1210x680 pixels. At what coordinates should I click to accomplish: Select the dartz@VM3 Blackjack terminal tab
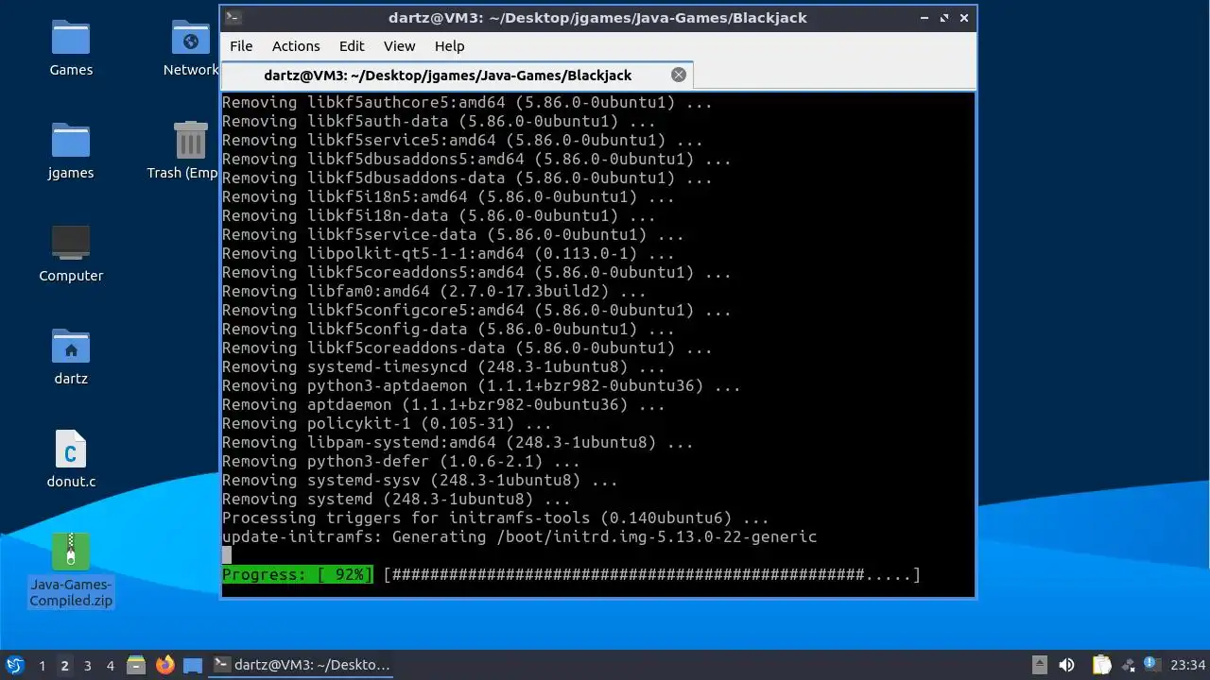(x=457, y=75)
